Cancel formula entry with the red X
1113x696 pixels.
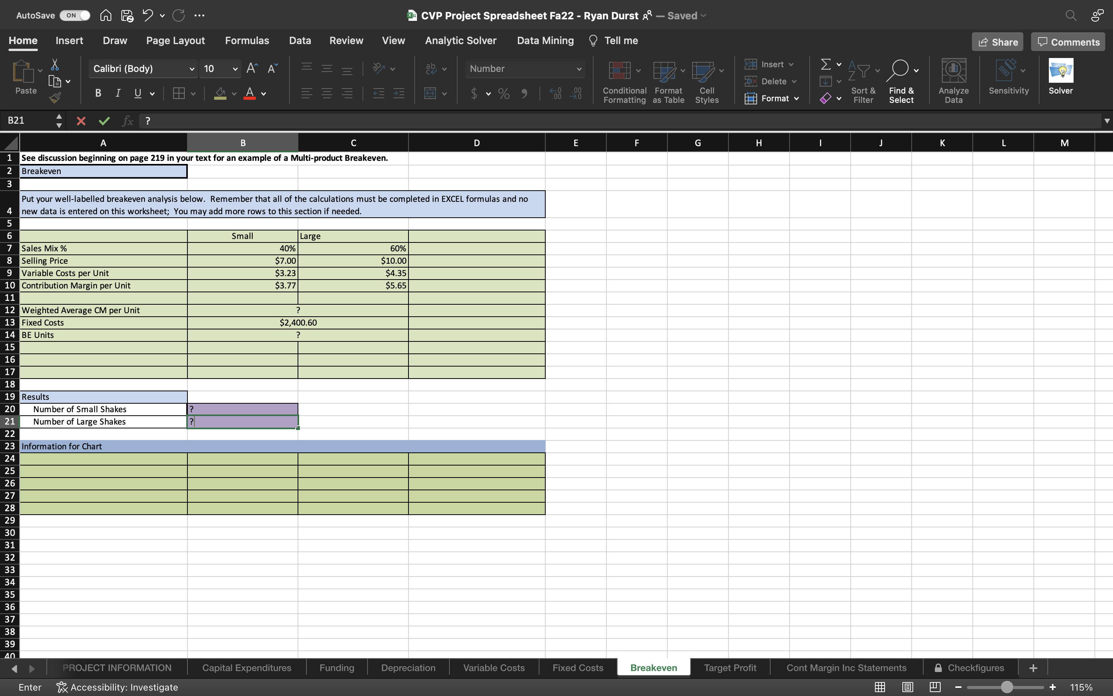coord(82,121)
